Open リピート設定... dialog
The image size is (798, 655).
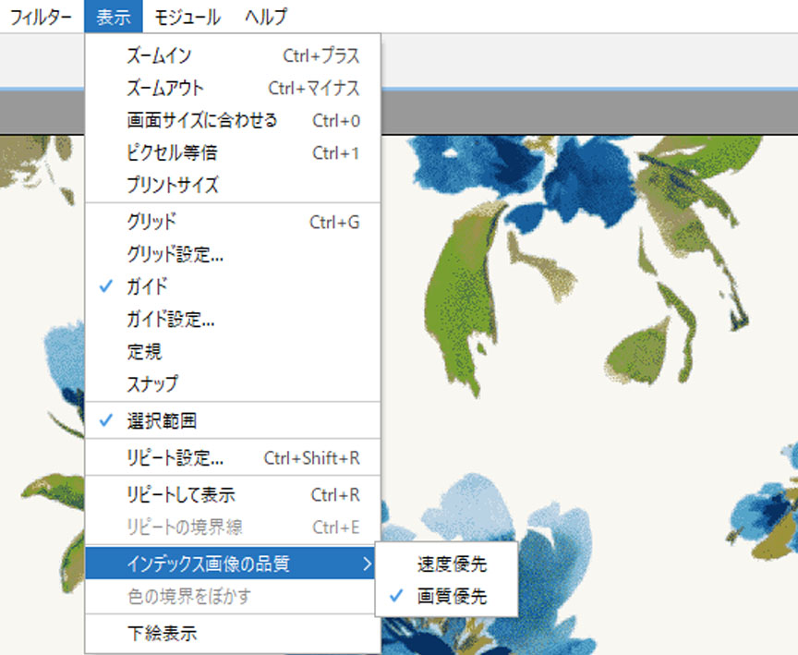[x=233, y=458]
